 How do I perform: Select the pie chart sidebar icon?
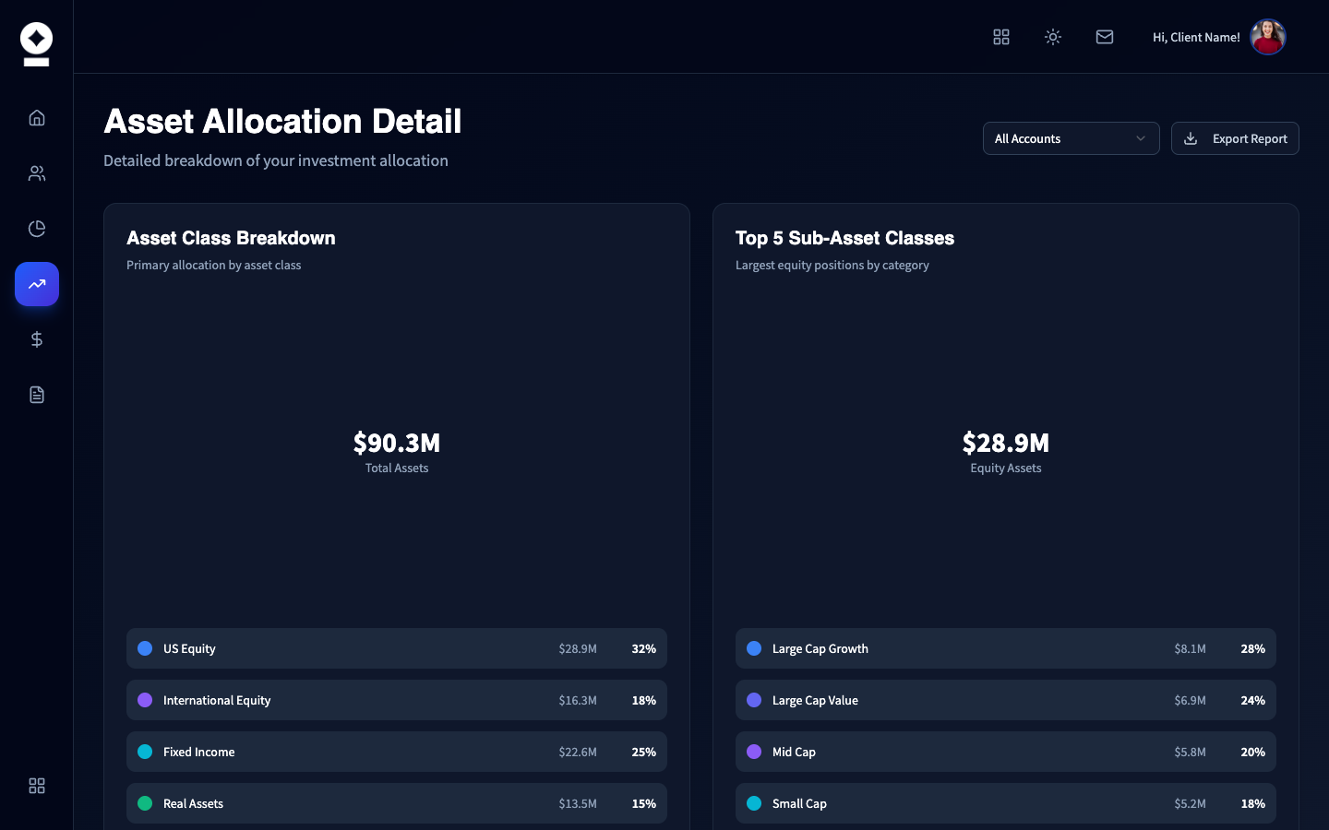click(37, 229)
